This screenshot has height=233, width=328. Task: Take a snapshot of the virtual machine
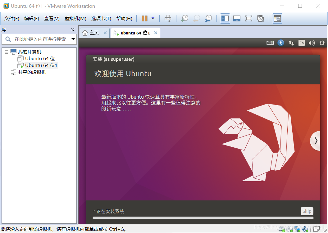184,18
